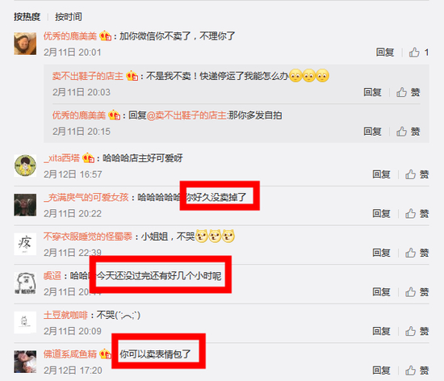Open 优秀的鹿美美's profile via top username
This screenshot has width=444, height=381.
point(70,36)
